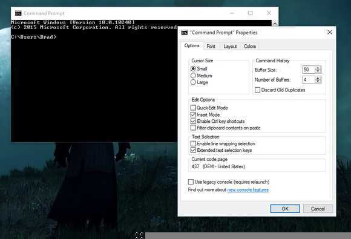Click the OK button
Viewport: 351px width, 239px height.
[x=285, y=209]
